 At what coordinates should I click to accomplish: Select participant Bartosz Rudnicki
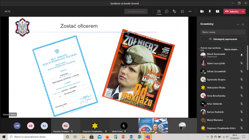point(221,112)
